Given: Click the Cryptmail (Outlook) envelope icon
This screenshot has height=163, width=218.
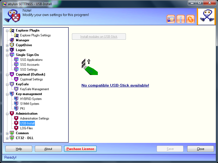Looking at the screenshot, I should point(12,74).
